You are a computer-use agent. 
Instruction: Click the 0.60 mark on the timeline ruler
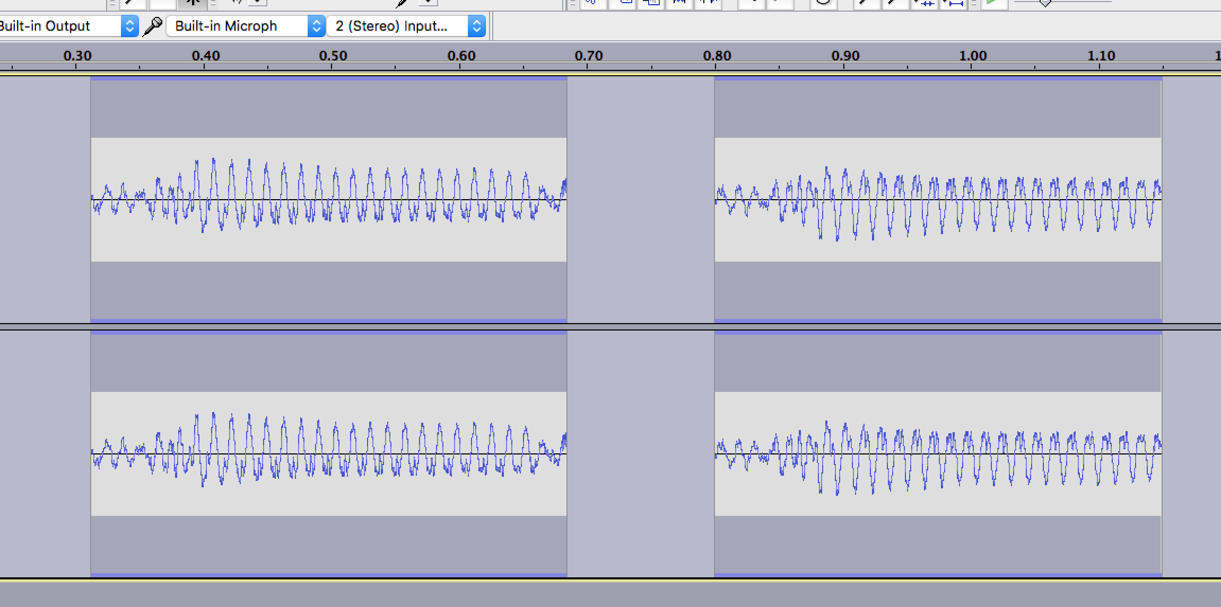461,56
